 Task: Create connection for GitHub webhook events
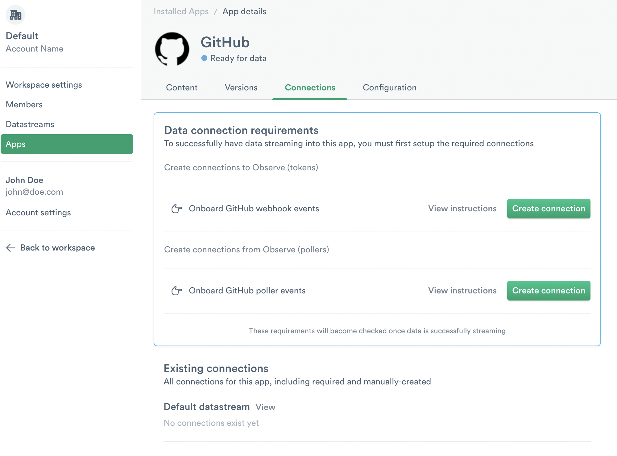[x=549, y=209]
